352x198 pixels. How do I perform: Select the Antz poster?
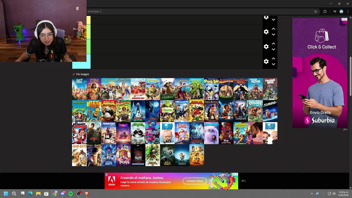[x=79, y=89]
